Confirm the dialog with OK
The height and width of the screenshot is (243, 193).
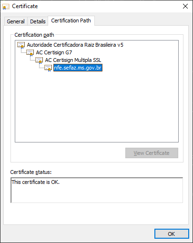point(172,234)
